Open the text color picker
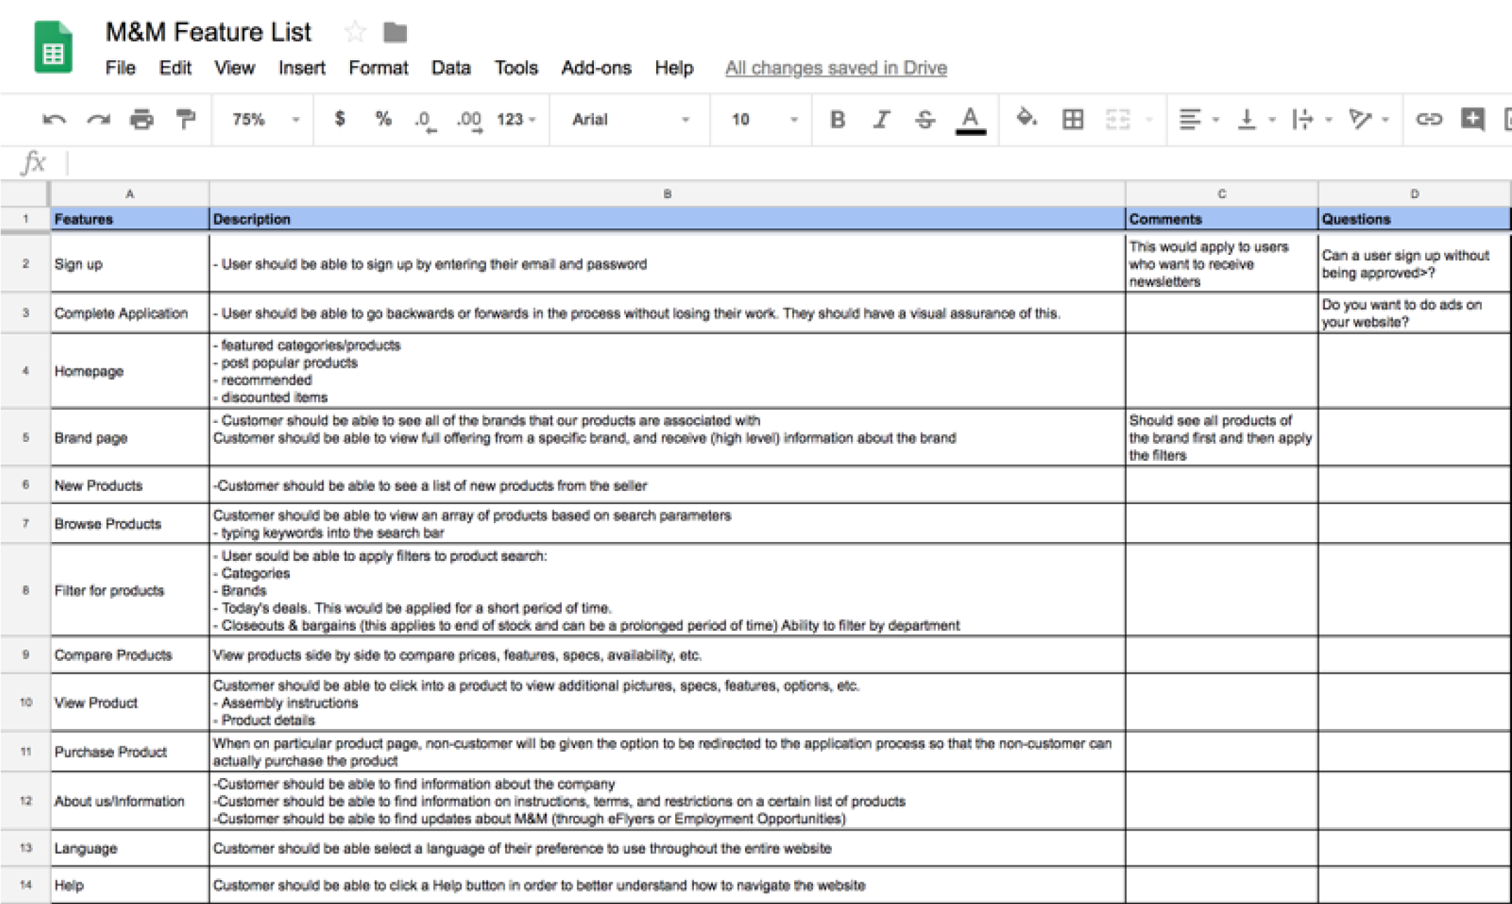This screenshot has width=1512, height=904. tap(970, 120)
